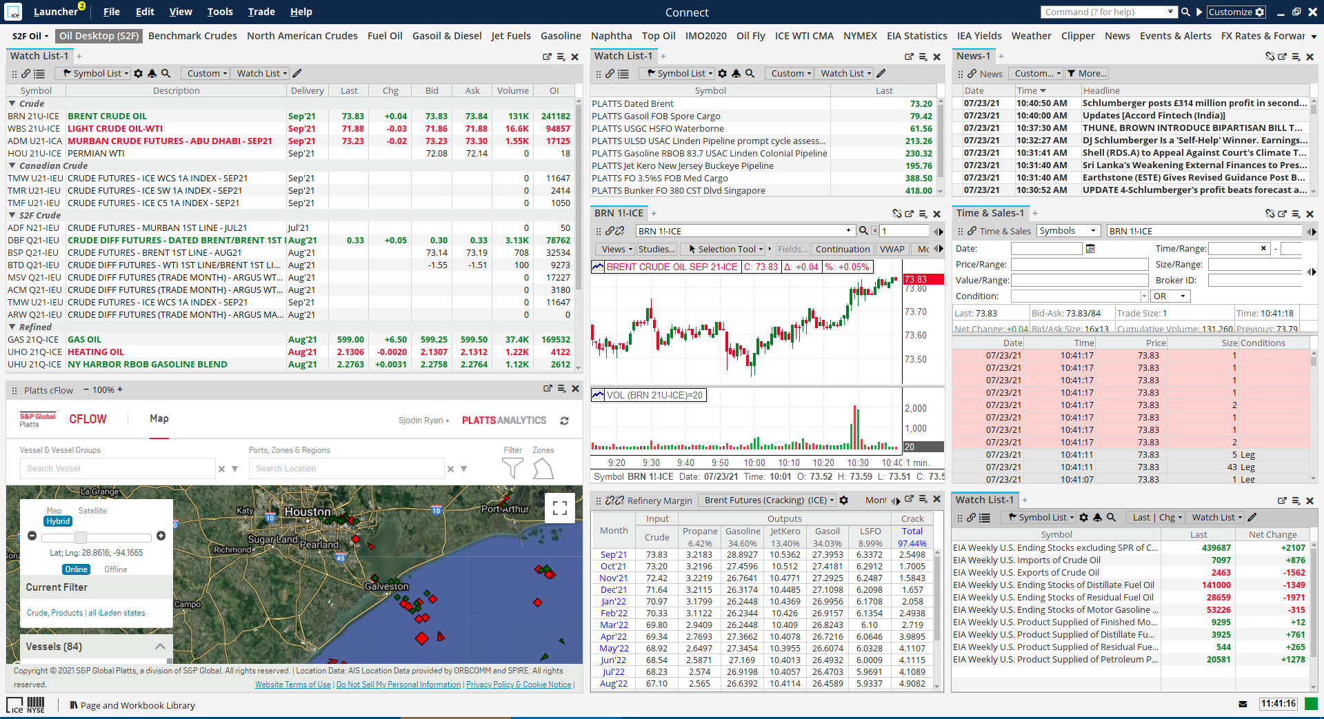Open the Symbols dropdown in Time & Sales
The width and height of the screenshot is (1324, 719).
1067,231
